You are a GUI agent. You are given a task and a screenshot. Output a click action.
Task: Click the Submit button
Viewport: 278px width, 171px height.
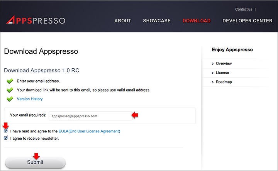(x=35, y=162)
